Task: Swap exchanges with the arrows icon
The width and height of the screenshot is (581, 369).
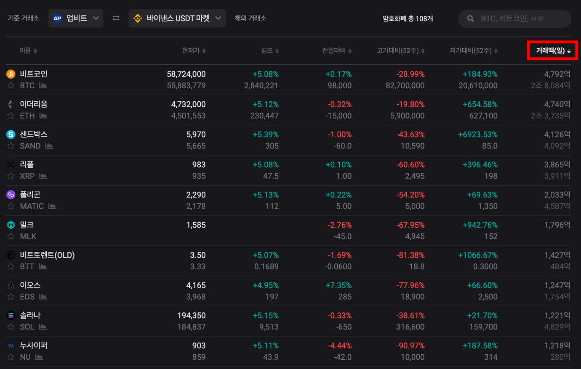Action: pos(116,18)
